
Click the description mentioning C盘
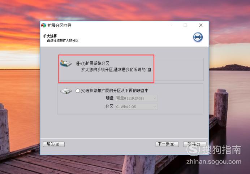click(x=117, y=70)
